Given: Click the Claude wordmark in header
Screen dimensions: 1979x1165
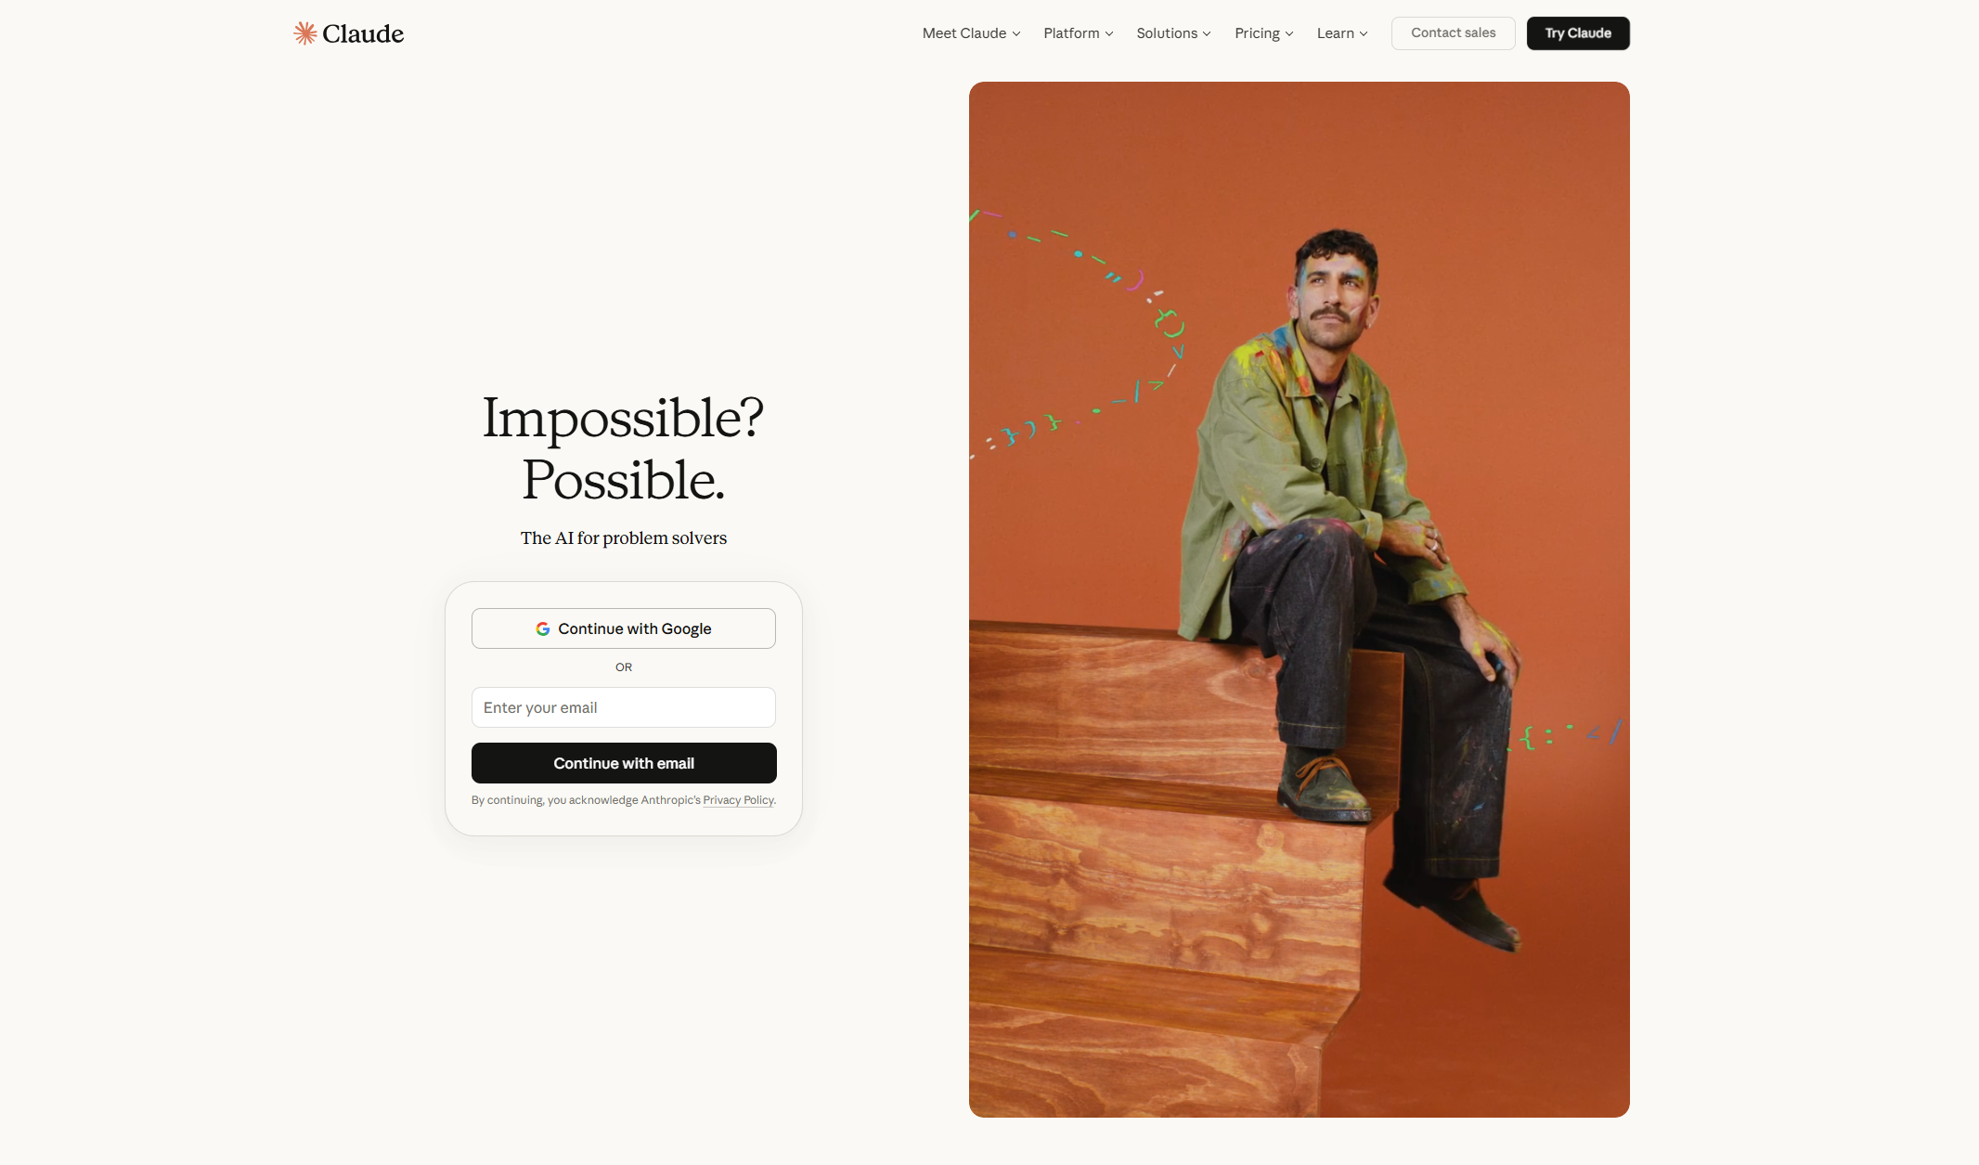Looking at the screenshot, I should [x=363, y=34].
